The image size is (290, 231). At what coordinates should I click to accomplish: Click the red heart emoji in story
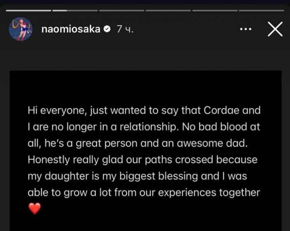coord(35,209)
